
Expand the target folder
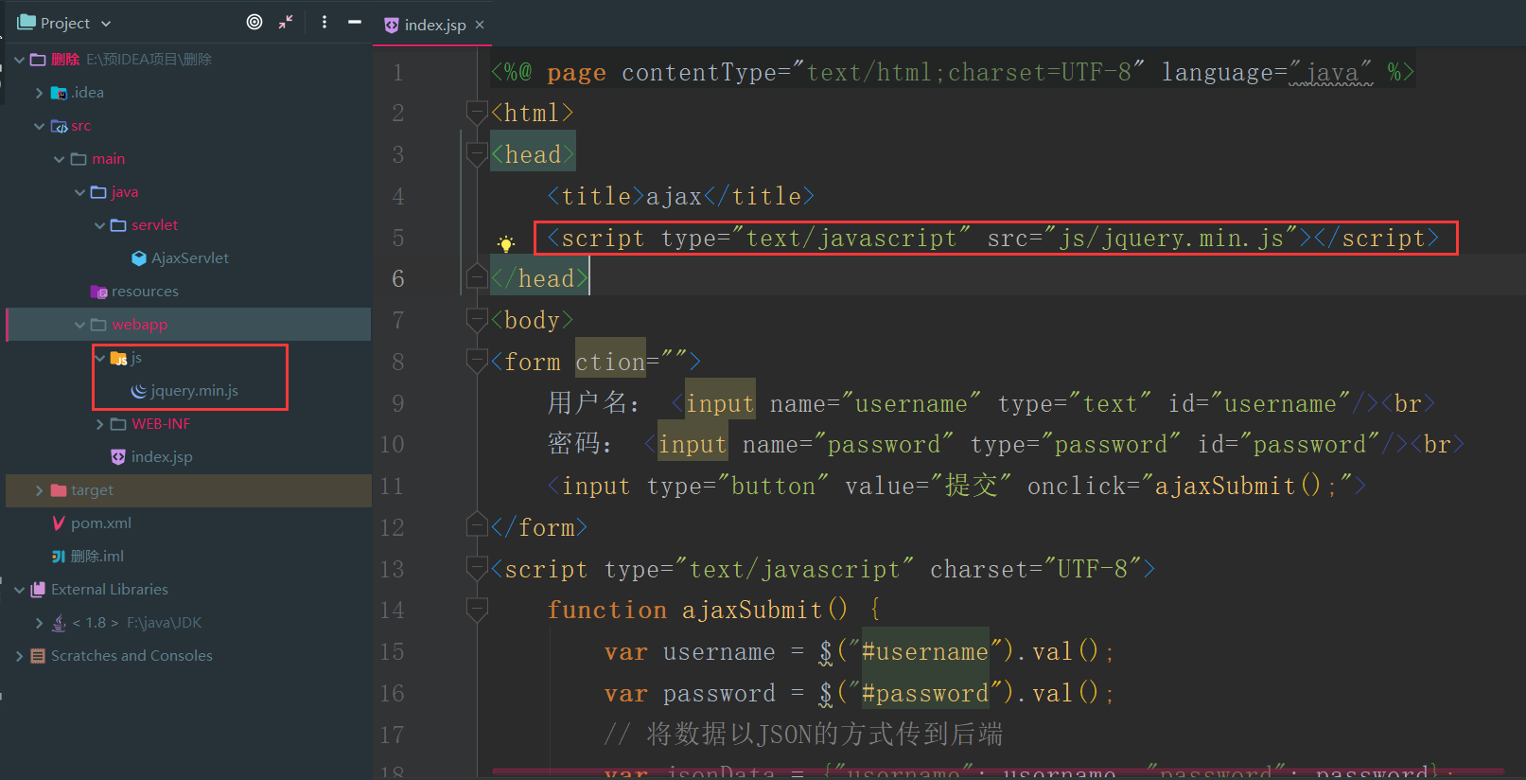click(x=39, y=490)
